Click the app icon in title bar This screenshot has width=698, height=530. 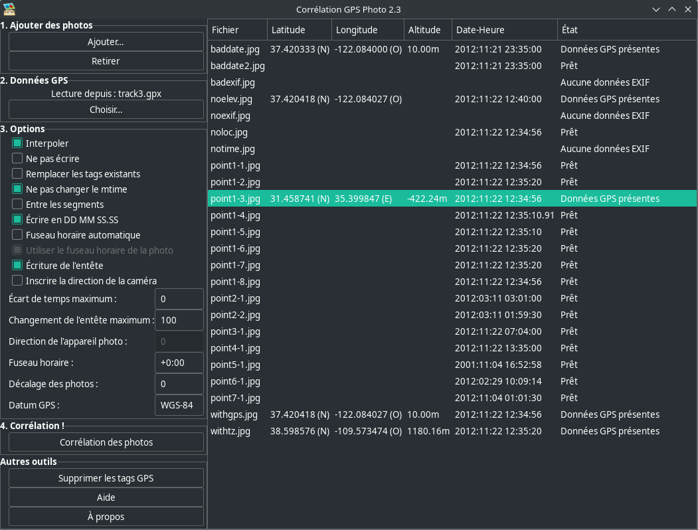pyautogui.click(x=9, y=9)
